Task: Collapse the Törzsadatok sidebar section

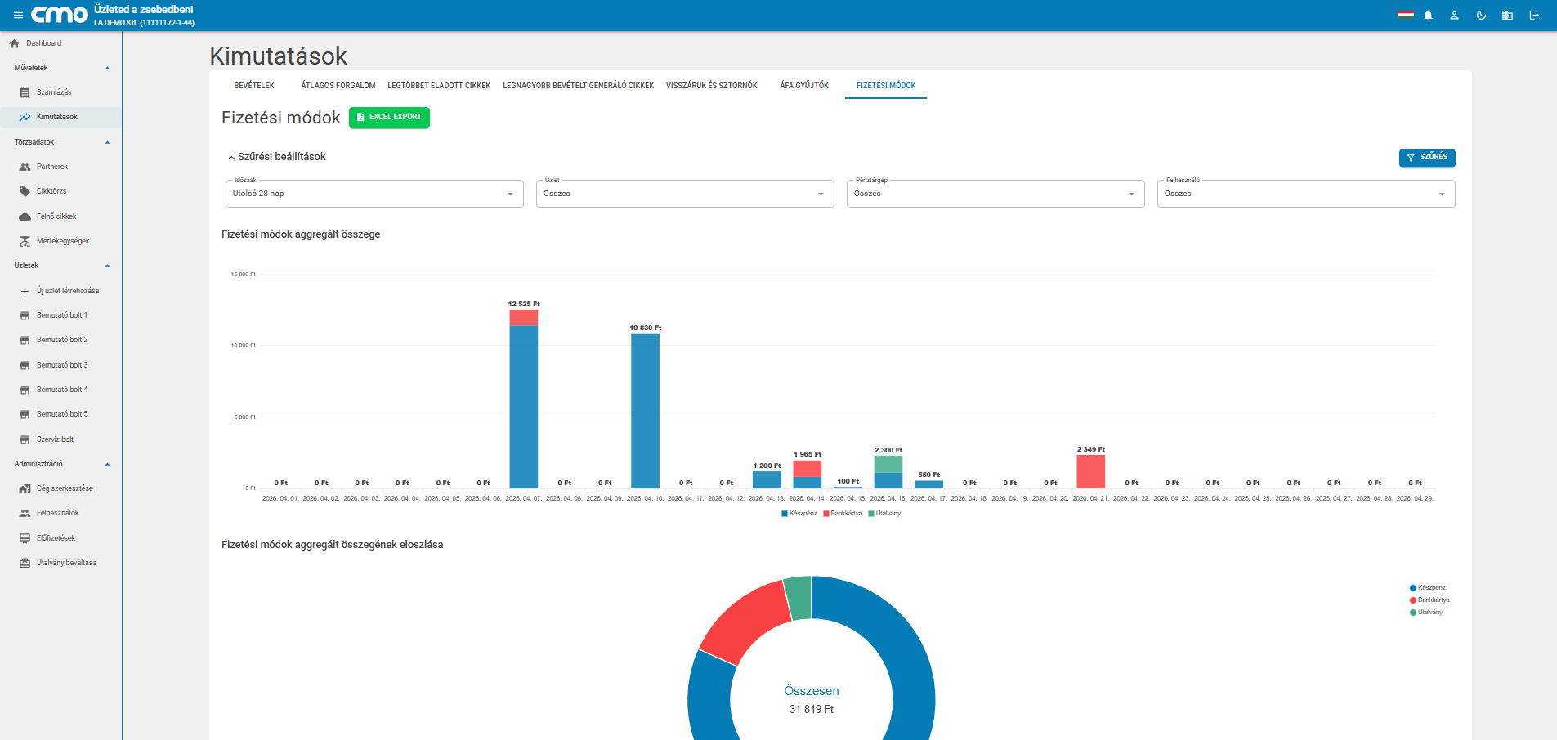Action: (107, 142)
